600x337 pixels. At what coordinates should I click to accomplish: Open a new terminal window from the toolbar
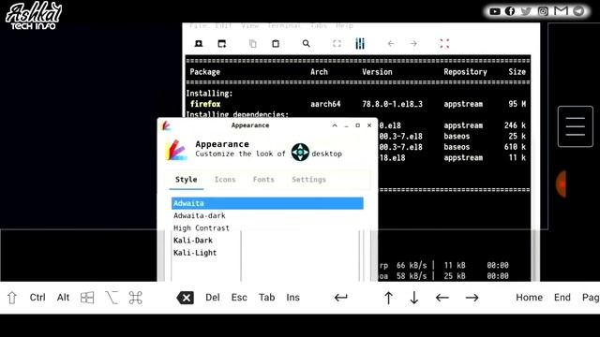click(221, 44)
